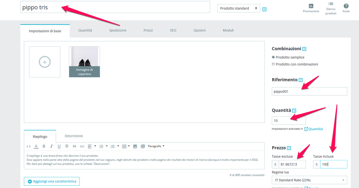Click help icon beside Riferimento
This screenshot has height=188, width=359.
coord(300,80)
